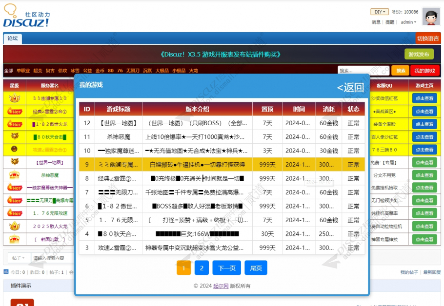444x306 pixels.
Task: Select the 超变 category filter
Action: (38, 71)
